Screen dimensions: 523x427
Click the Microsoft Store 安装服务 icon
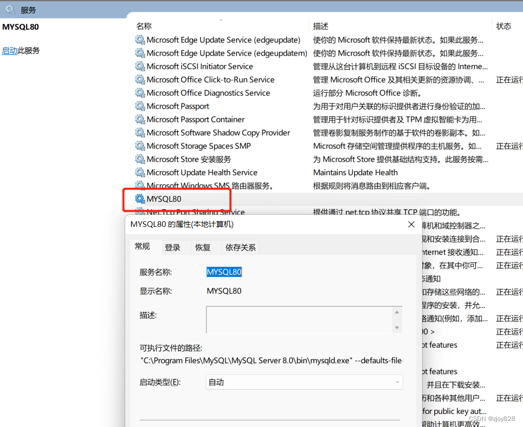click(140, 159)
